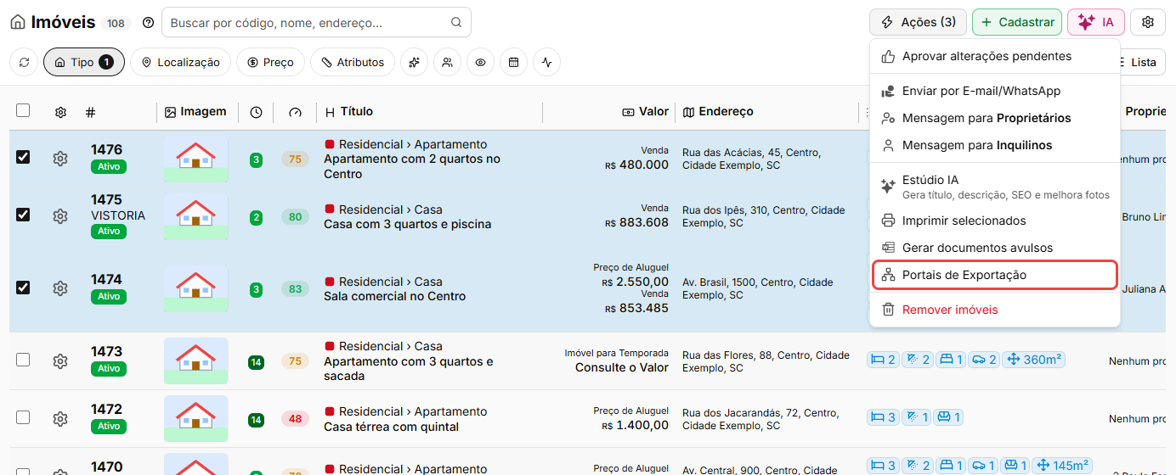This screenshot has height=475, width=1176.
Task: Collapse the Ações (3) dropdown
Action: point(918,22)
